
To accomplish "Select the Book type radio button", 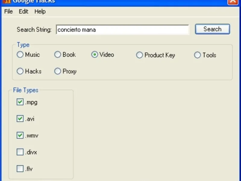I will [58, 55].
